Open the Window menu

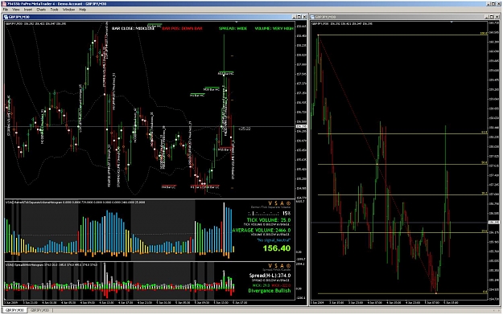coord(68,10)
